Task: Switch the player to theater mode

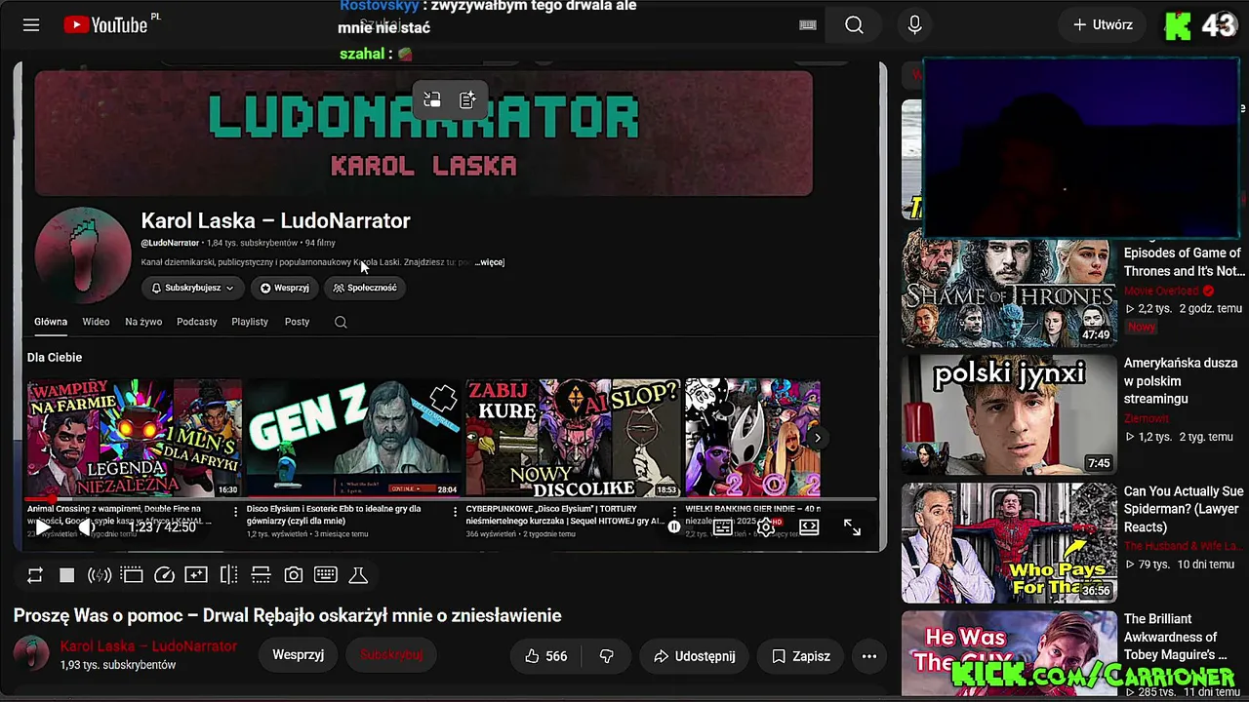Action: (809, 526)
